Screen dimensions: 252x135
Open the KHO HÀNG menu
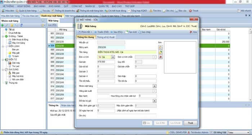click(x=54, y=6)
